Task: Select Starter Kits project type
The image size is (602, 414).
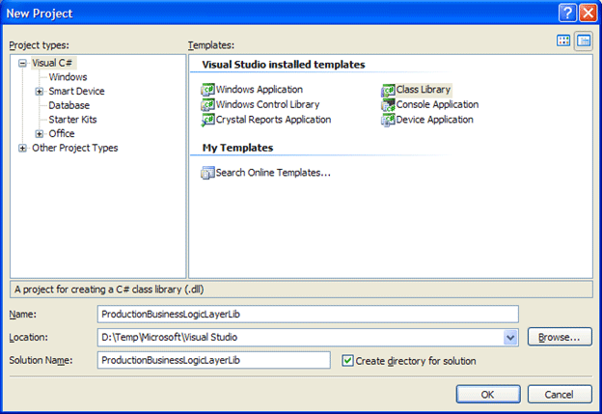Action: tap(72, 120)
